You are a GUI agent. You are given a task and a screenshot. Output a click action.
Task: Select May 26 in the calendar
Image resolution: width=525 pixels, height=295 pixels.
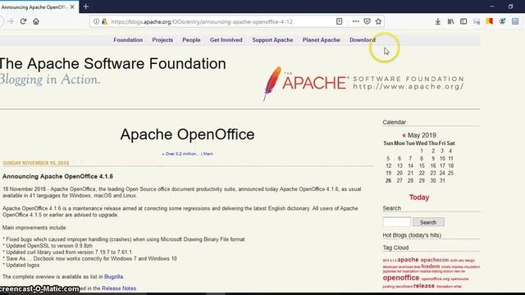(388, 180)
